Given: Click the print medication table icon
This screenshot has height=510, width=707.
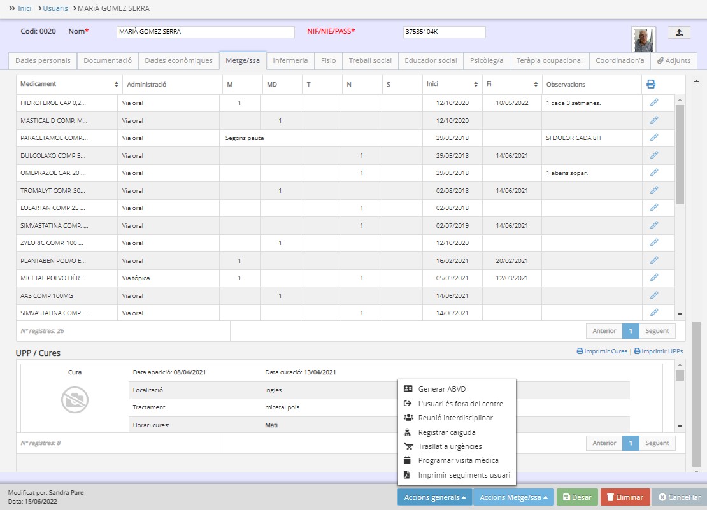Looking at the screenshot, I should (x=651, y=84).
